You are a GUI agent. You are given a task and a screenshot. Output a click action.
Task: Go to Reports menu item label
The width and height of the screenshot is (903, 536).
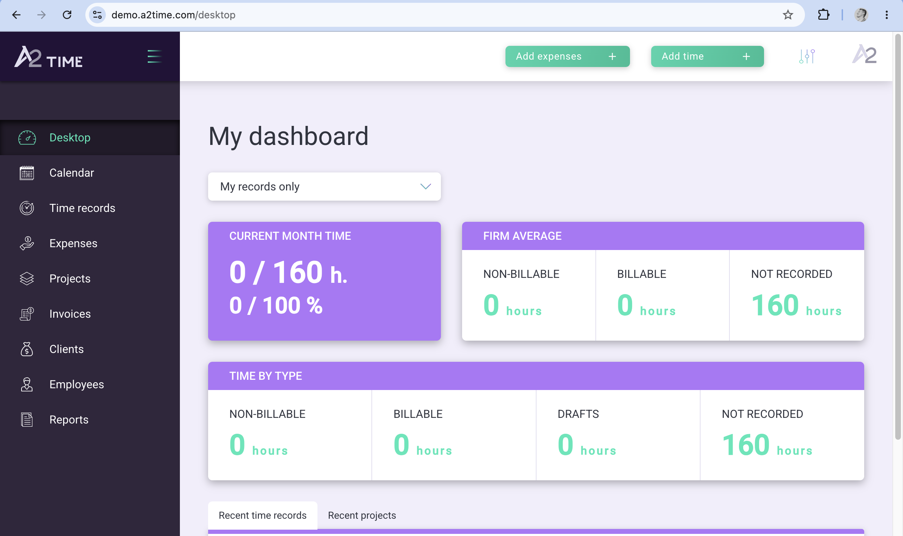coord(69,420)
